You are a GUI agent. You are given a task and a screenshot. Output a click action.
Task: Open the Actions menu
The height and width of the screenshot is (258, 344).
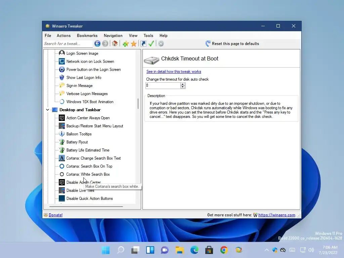click(x=63, y=36)
